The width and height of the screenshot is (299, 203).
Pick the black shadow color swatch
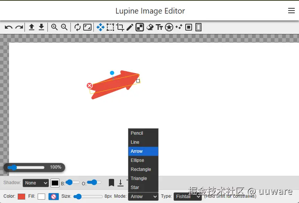[x=55, y=183]
